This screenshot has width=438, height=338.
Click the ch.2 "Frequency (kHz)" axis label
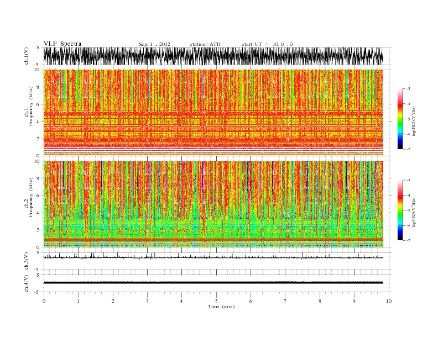pos(31,197)
